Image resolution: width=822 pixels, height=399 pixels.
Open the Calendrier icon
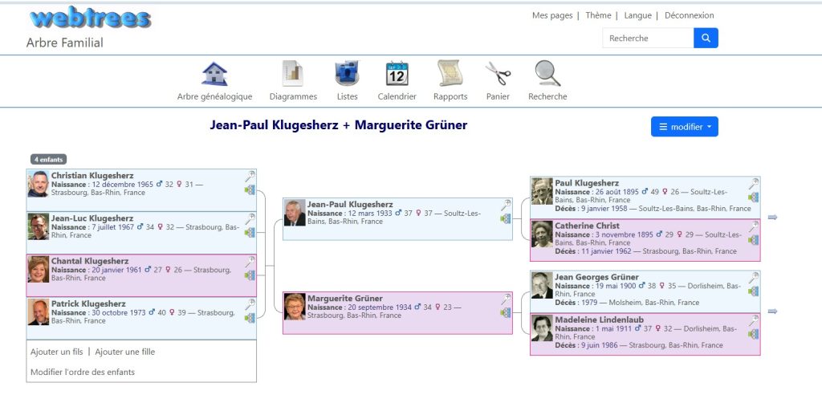(397, 75)
